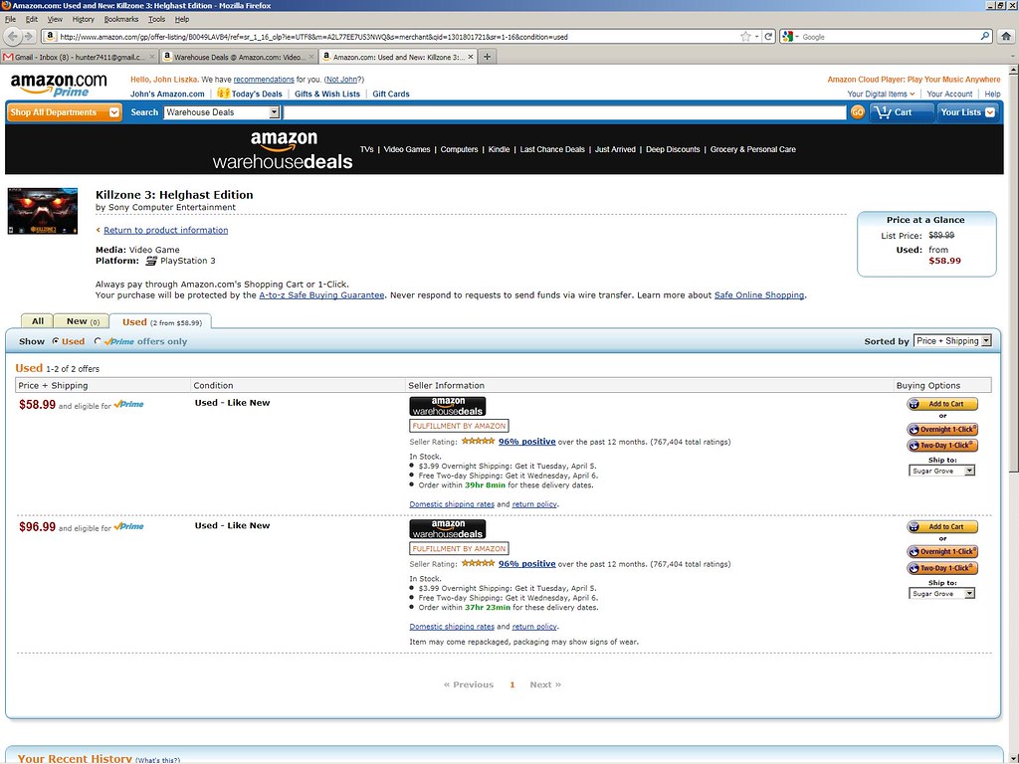Switch to the Warehouse Deals browser tab
This screenshot has width=1019, height=764.
click(x=238, y=57)
